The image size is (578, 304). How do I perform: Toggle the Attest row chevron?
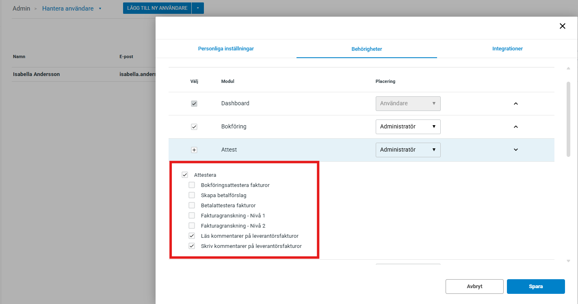516,150
